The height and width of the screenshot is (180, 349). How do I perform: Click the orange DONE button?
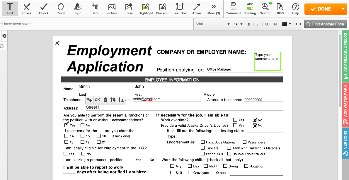[x=321, y=9]
